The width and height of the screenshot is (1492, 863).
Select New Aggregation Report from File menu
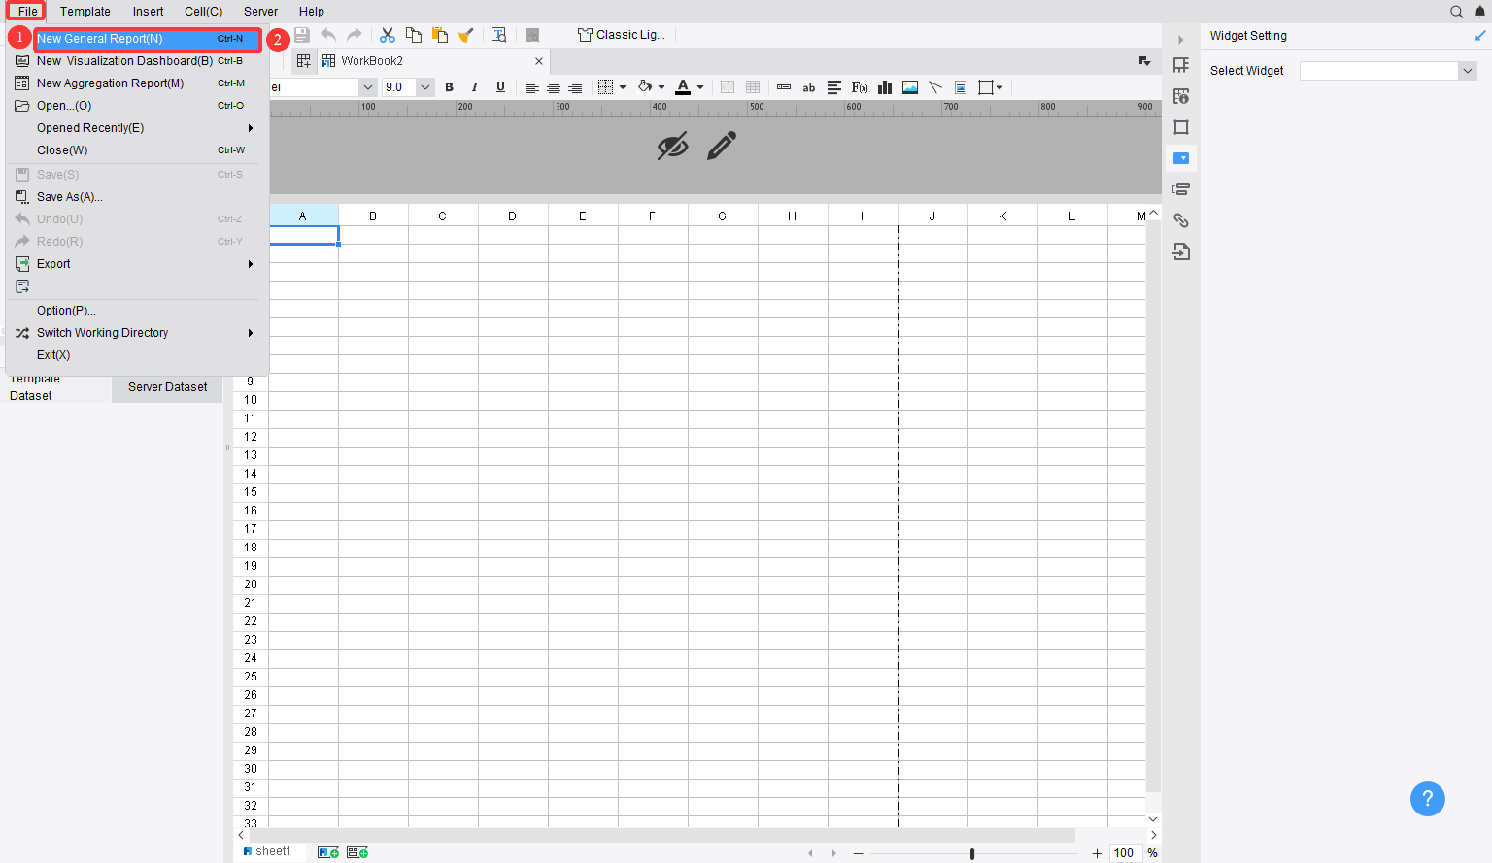[110, 83]
